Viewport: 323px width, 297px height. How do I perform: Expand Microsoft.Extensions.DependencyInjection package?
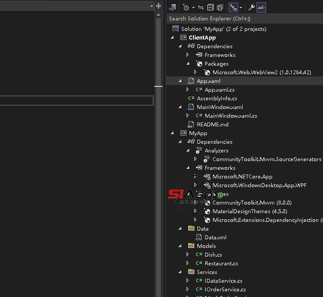coord(195,220)
